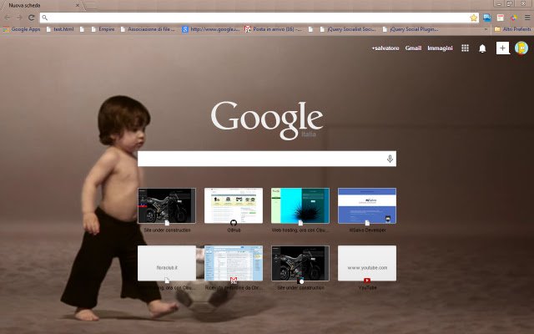534x334 pixels.
Task: Bookmark this page with the star icon
Action: point(473,18)
